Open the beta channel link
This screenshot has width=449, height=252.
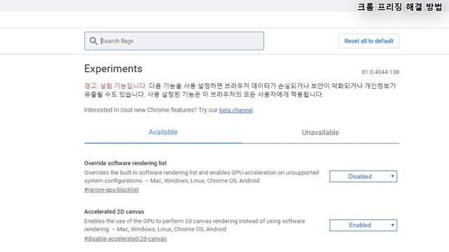[x=236, y=111]
